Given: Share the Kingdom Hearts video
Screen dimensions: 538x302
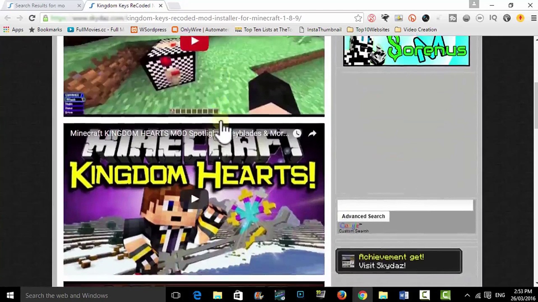Looking at the screenshot, I should pyautogui.click(x=312, y=133).
